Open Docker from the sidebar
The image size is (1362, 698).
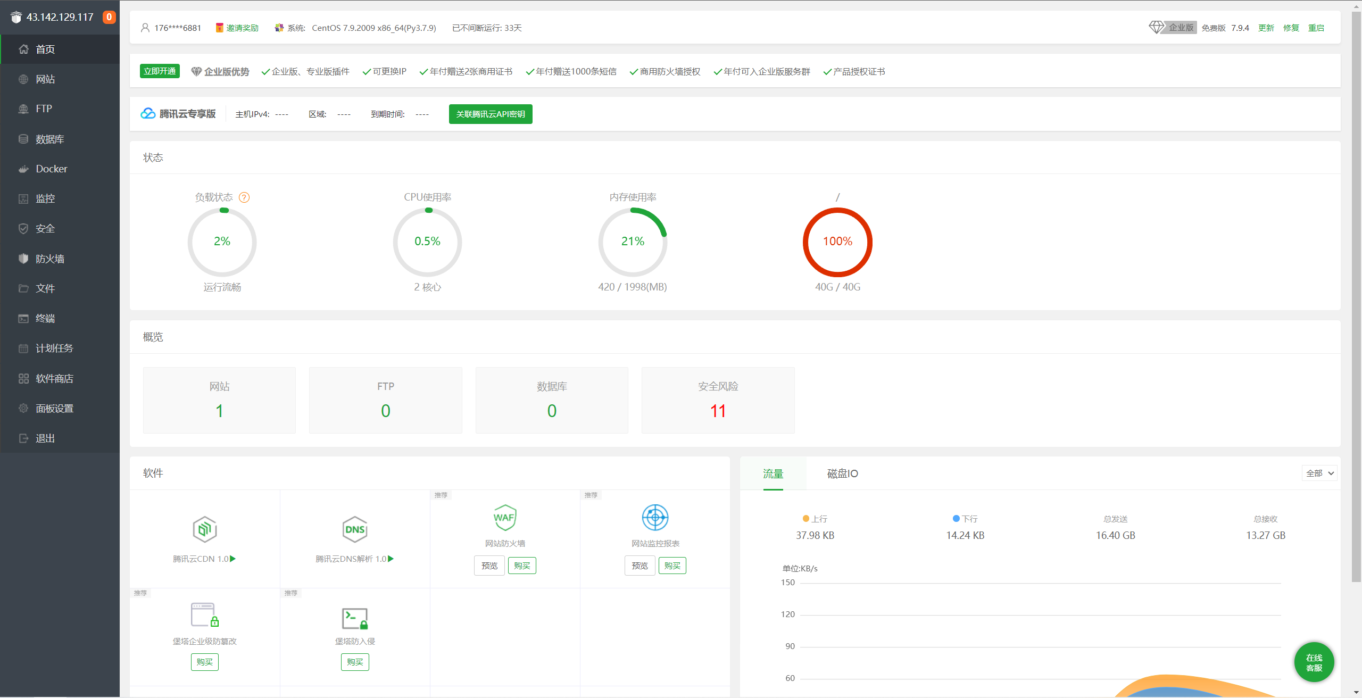[51, 169]
